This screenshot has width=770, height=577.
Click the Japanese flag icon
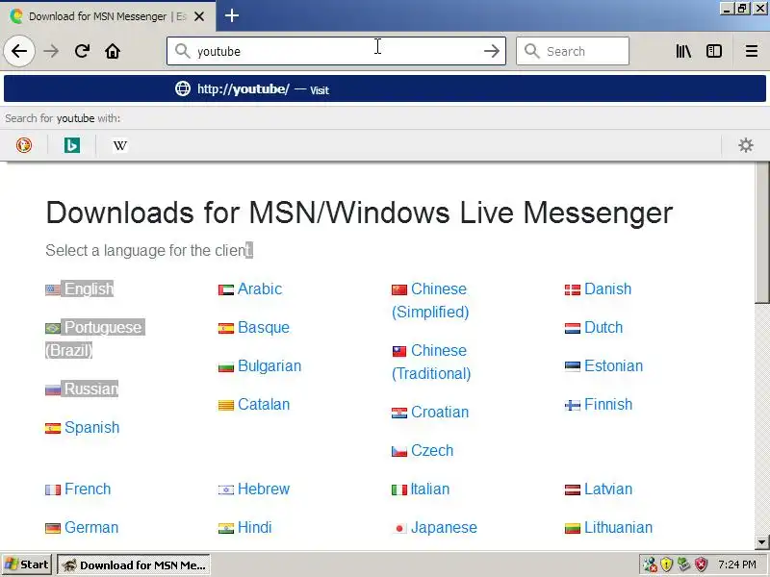(399, 528)
